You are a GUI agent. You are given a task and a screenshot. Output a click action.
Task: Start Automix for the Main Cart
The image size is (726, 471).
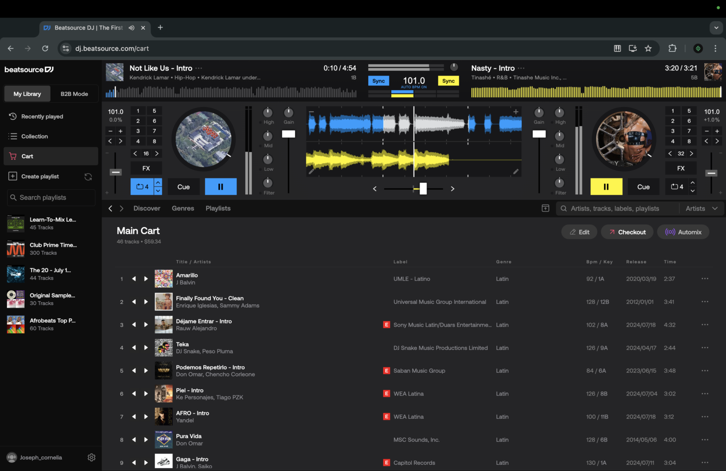[x=683, y=232]
